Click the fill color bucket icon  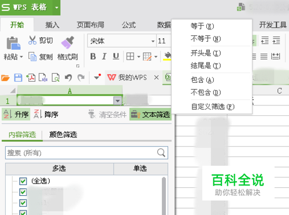pyautogui.click(x=167, y=56)
